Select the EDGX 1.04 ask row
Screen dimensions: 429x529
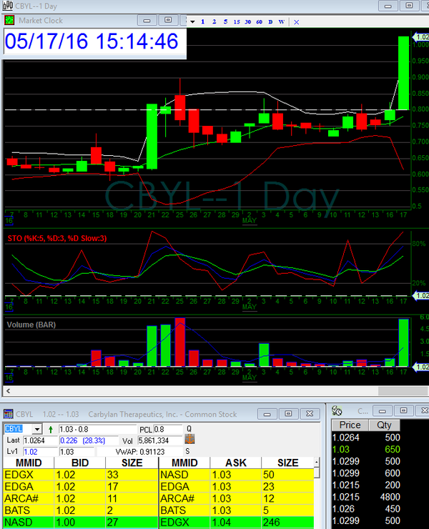(236, 523)
